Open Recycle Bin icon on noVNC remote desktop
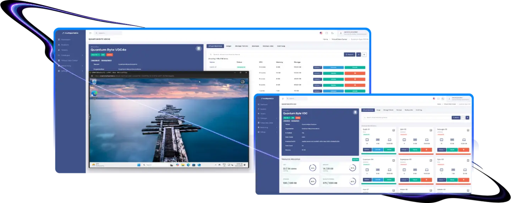 pyautogui.click(x=94, y=83)
